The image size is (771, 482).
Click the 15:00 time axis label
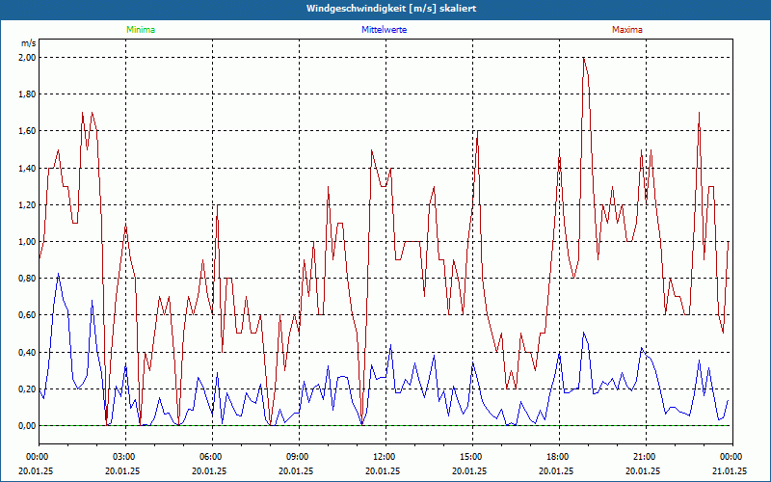coord(472,457)
